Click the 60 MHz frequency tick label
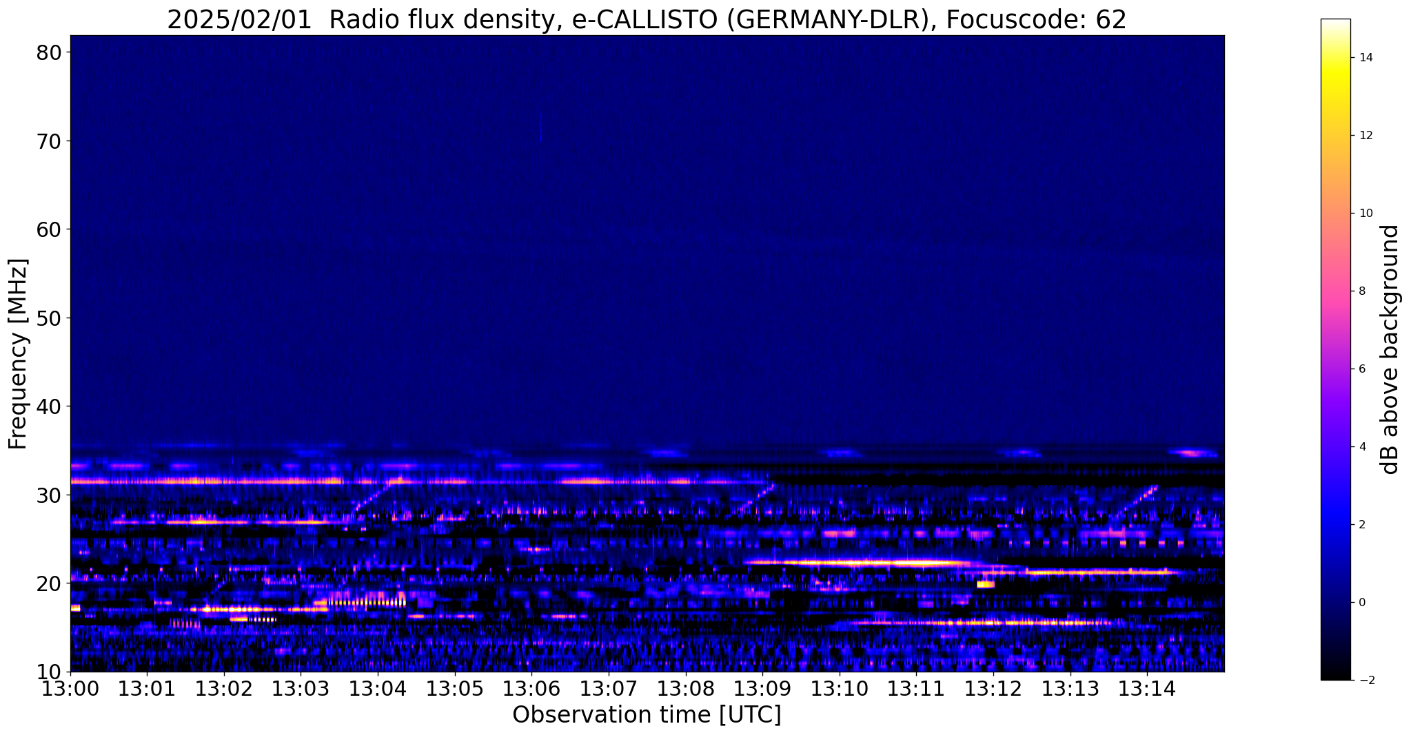 click(49, 229)
